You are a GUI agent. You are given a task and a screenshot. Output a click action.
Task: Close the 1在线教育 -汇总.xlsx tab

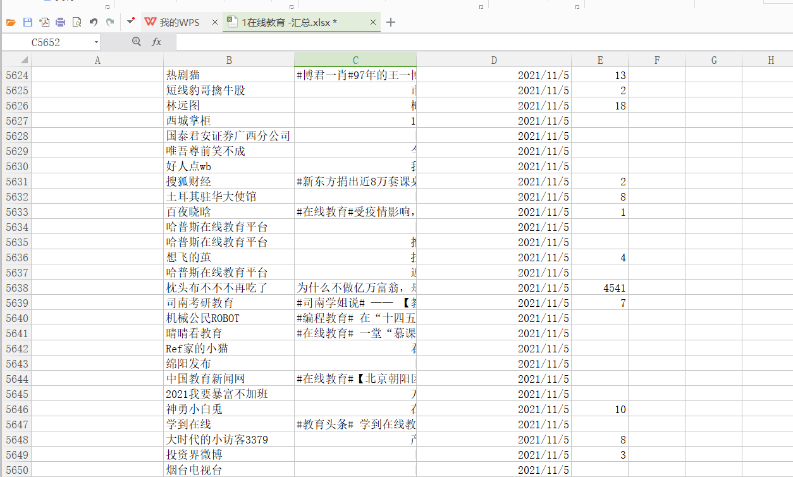pos(373,22)
